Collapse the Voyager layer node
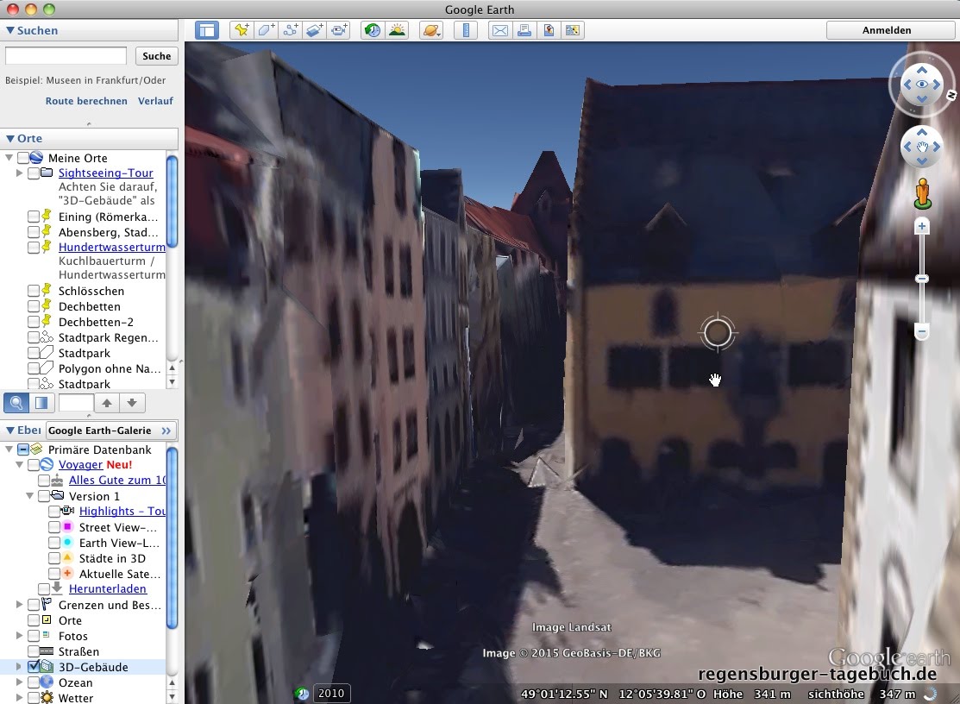The width and height of the screenshot is (960, 704). [19, 465]
